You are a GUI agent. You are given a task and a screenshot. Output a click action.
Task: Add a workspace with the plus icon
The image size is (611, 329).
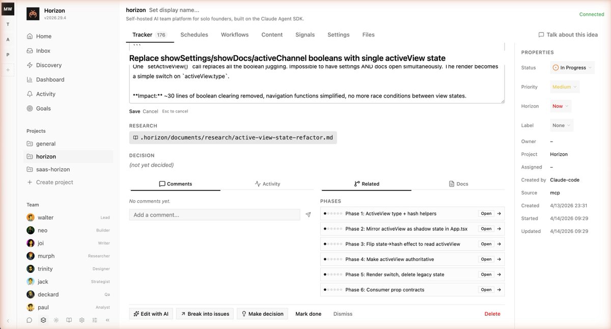8,70
